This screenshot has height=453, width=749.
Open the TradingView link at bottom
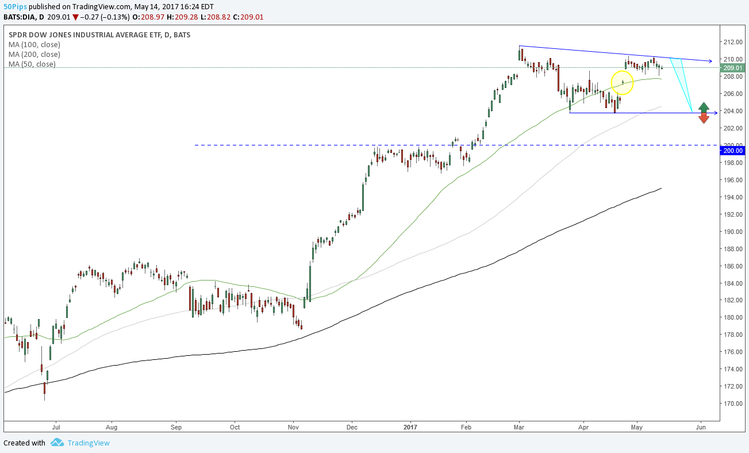[88, 443]
